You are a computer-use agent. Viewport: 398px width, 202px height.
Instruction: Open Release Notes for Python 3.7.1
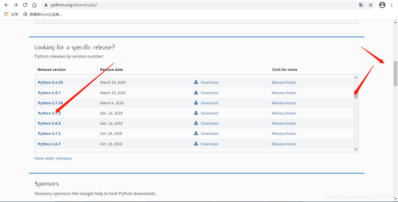coord(284,134)
